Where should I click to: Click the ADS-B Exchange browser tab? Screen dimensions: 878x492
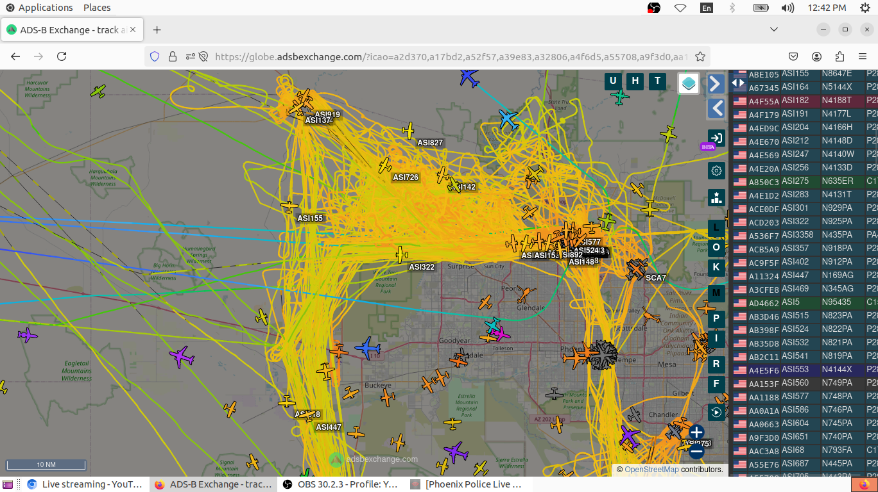click(73, 30)
